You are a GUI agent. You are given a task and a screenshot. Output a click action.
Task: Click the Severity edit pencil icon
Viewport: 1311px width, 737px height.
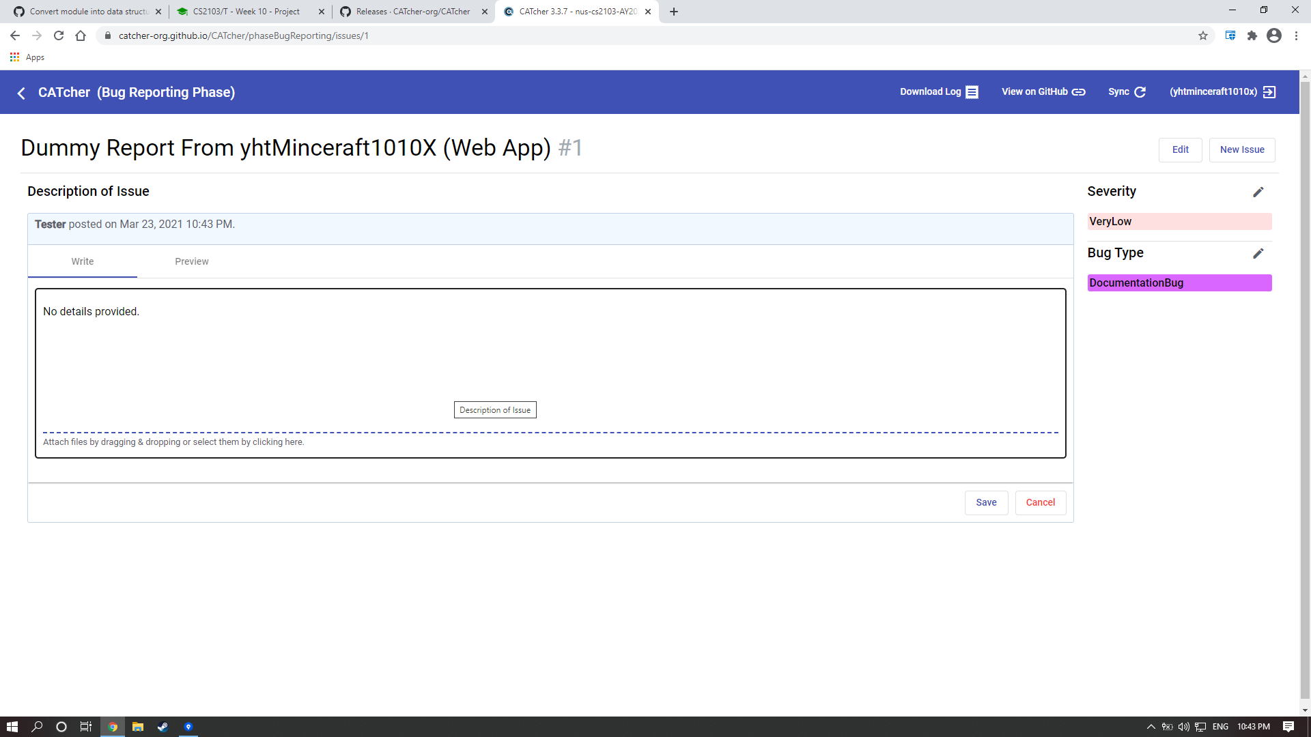[x=1258, y=192]
